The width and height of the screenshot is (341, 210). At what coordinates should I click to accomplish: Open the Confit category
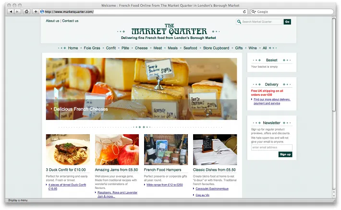click(110, 48)
